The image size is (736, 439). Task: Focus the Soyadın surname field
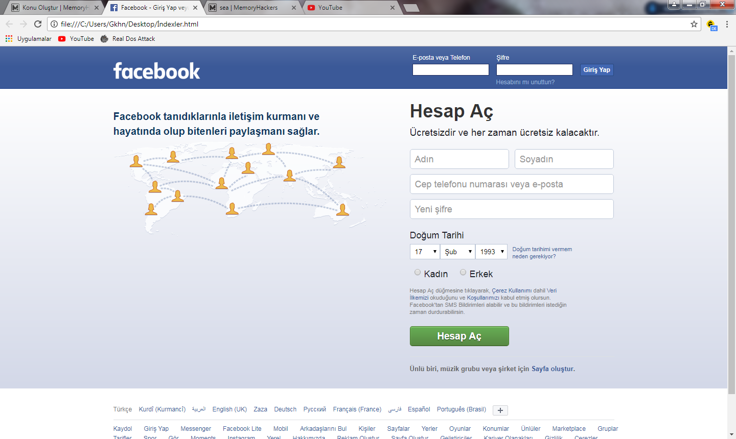(564, 159)
